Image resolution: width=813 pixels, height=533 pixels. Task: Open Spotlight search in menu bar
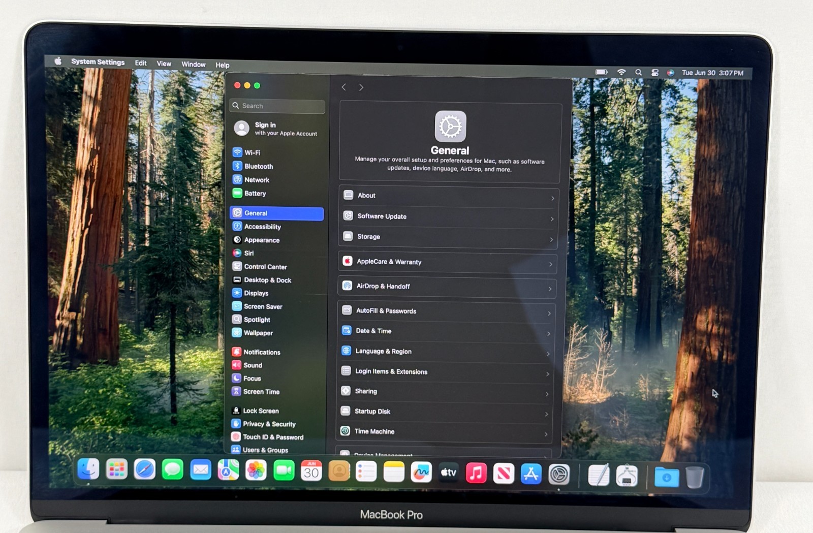tap(638, 73)
